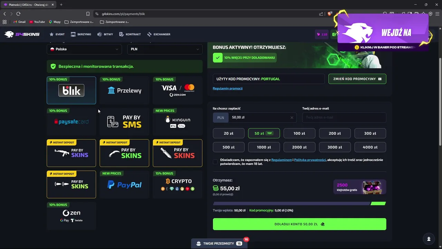Open a new browser tab
The height and width of the screenshot is (249, 442).
coord(61,4)
